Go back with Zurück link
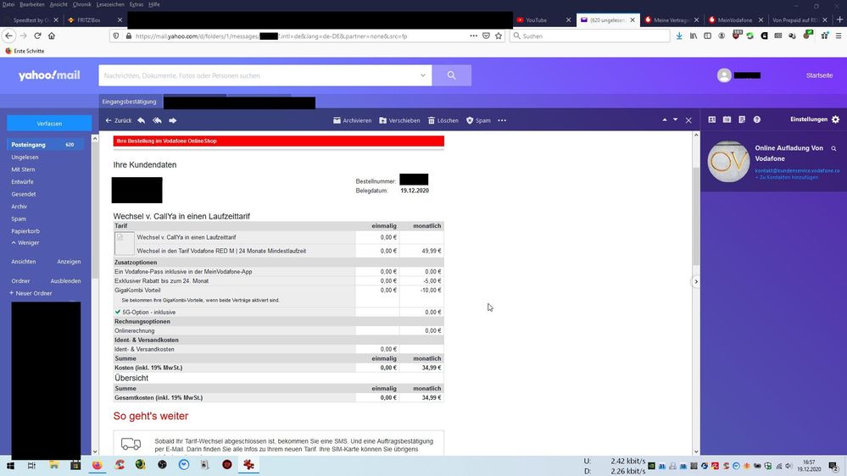This screenshot has width=847, height=476. (119, 120)
